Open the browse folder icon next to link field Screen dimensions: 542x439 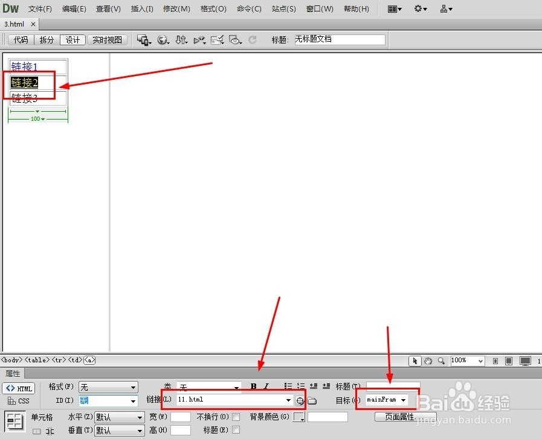312,400
